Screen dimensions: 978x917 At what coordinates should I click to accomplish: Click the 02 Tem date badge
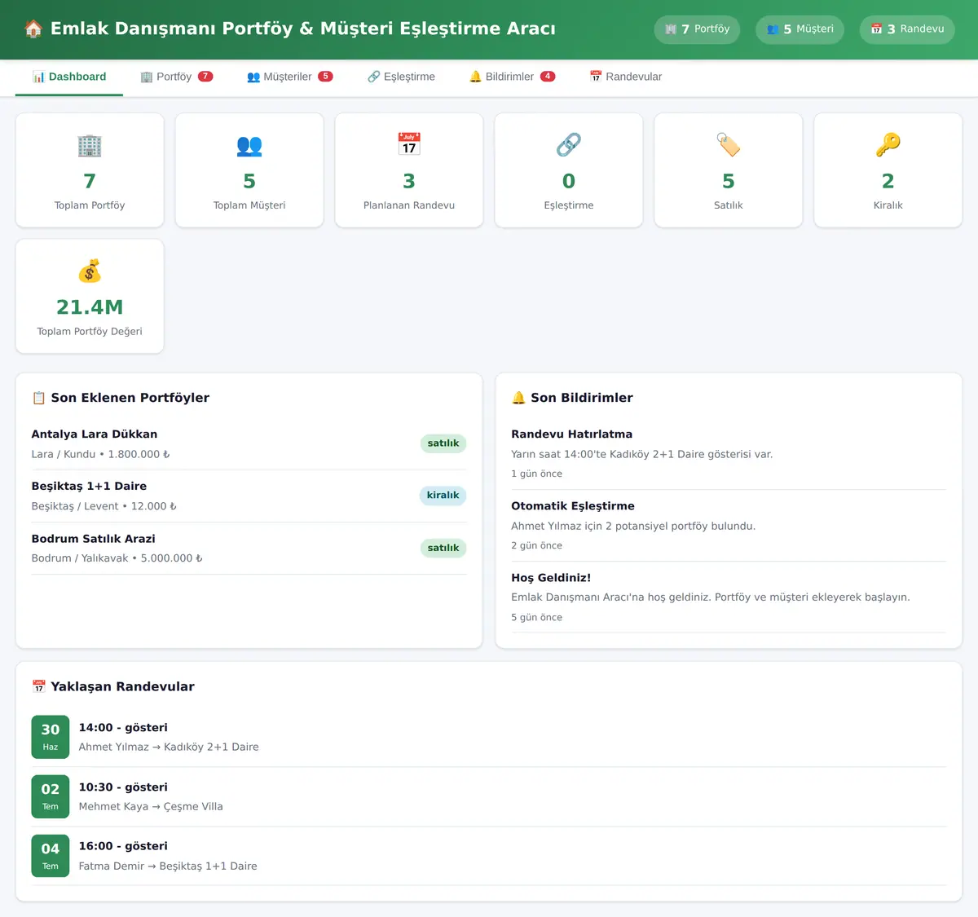pos(51,796)
